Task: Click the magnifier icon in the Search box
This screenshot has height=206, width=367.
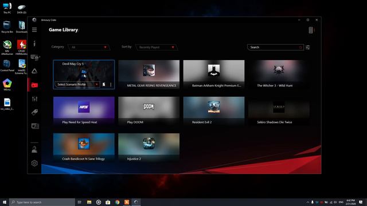Action: pos(300,47)
